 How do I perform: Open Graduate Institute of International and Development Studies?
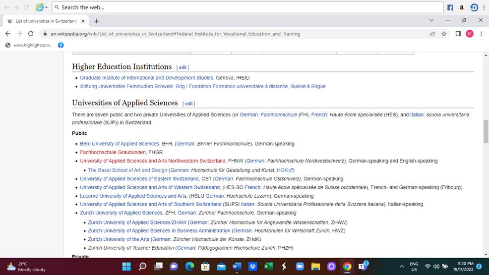click(x=147, y=78)
